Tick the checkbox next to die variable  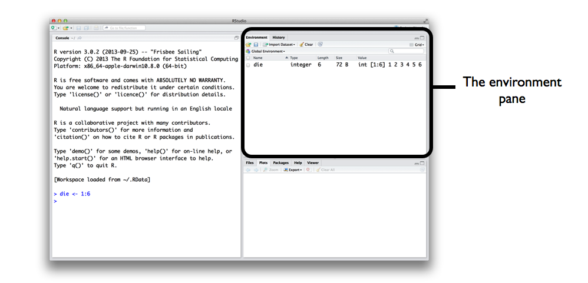(x=248, y=65)
